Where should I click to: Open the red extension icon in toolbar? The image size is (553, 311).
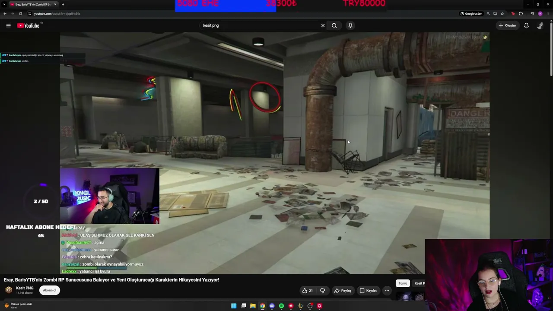[513, 13]
